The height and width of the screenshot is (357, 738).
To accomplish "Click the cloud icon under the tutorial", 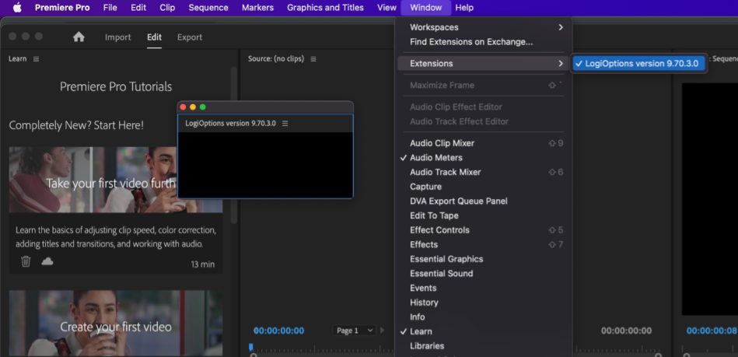I will pyautogui.click(x=47, y=261).
